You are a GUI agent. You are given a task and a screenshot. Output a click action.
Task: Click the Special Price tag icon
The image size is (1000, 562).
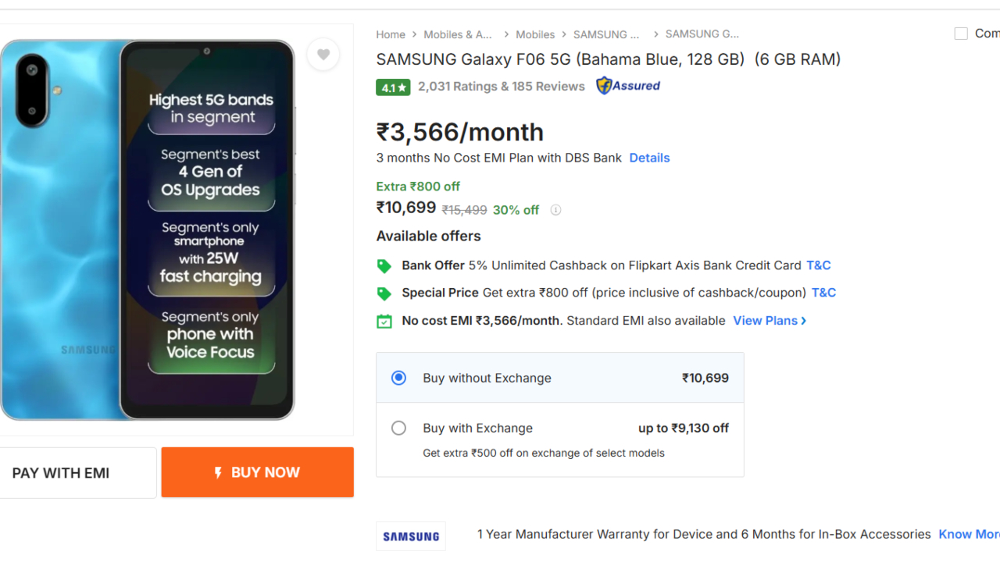coord(384,293)
